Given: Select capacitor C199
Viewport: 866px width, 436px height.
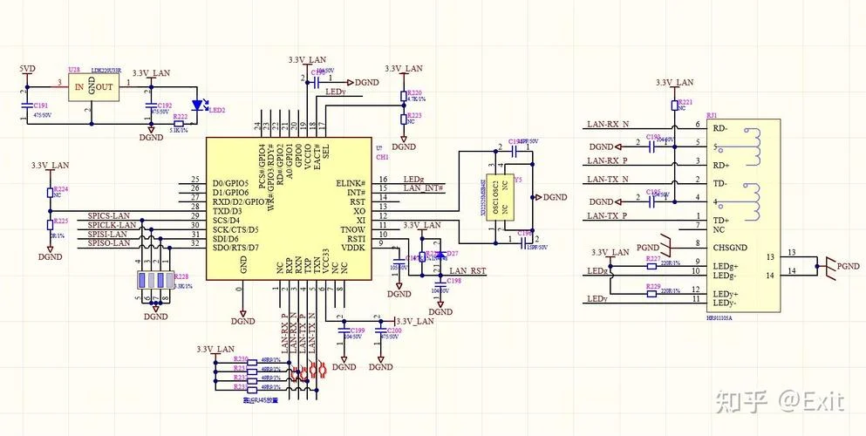Looking at the screenshot, I should [344, 330].
